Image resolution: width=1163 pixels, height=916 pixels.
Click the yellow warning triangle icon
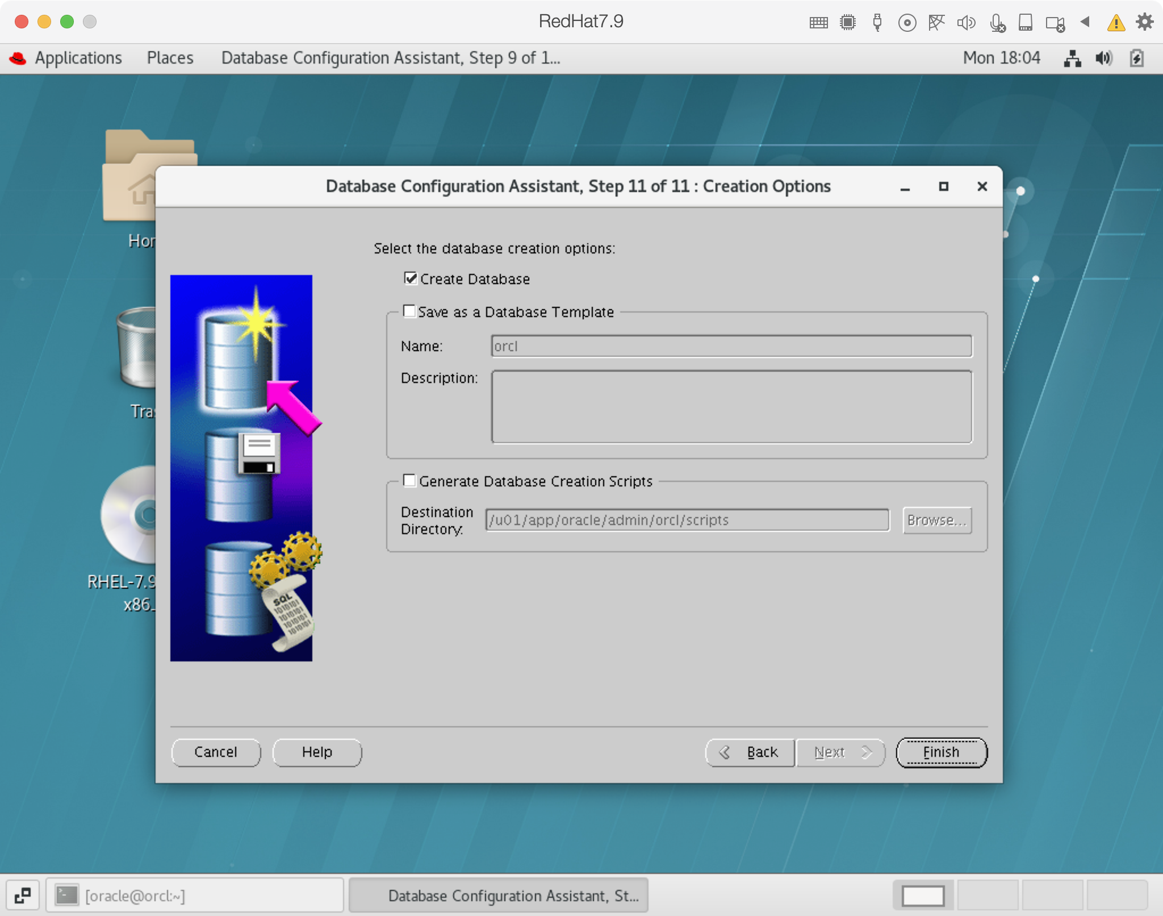tap(1116, 23)
